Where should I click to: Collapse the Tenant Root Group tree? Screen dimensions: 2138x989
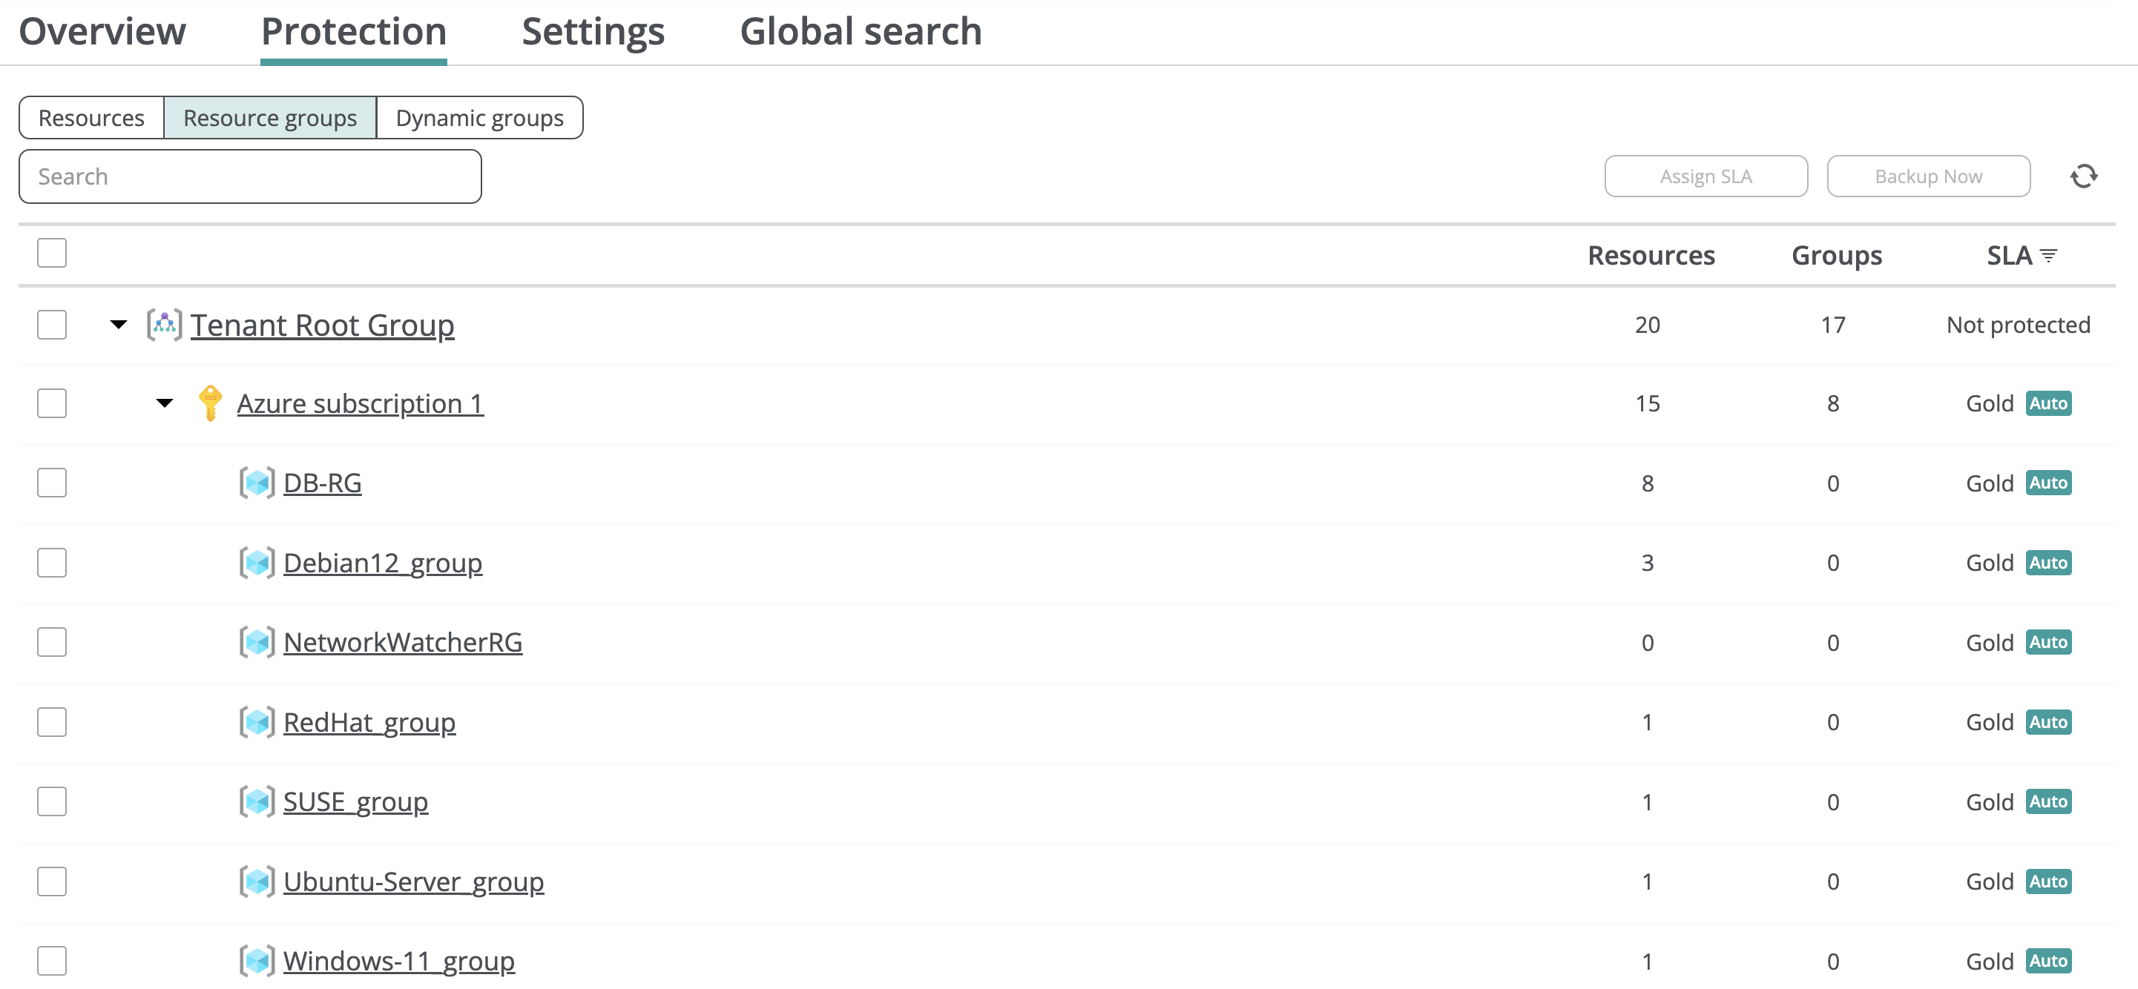coord(119,325)
